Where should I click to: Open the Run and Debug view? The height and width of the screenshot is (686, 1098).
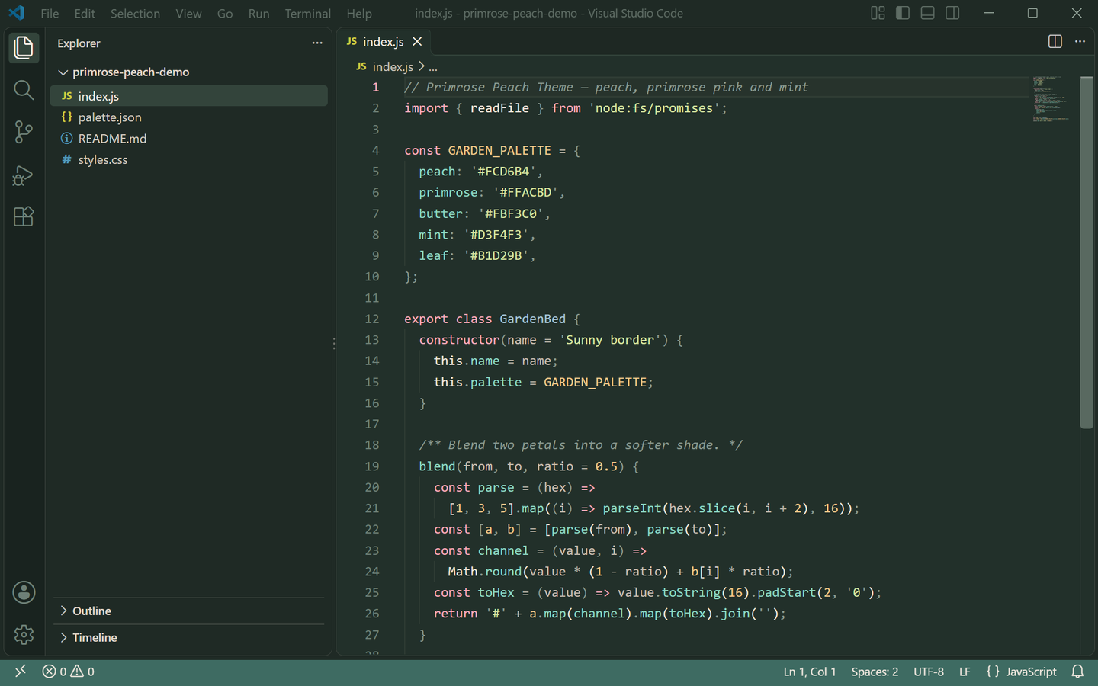(24, 175)
